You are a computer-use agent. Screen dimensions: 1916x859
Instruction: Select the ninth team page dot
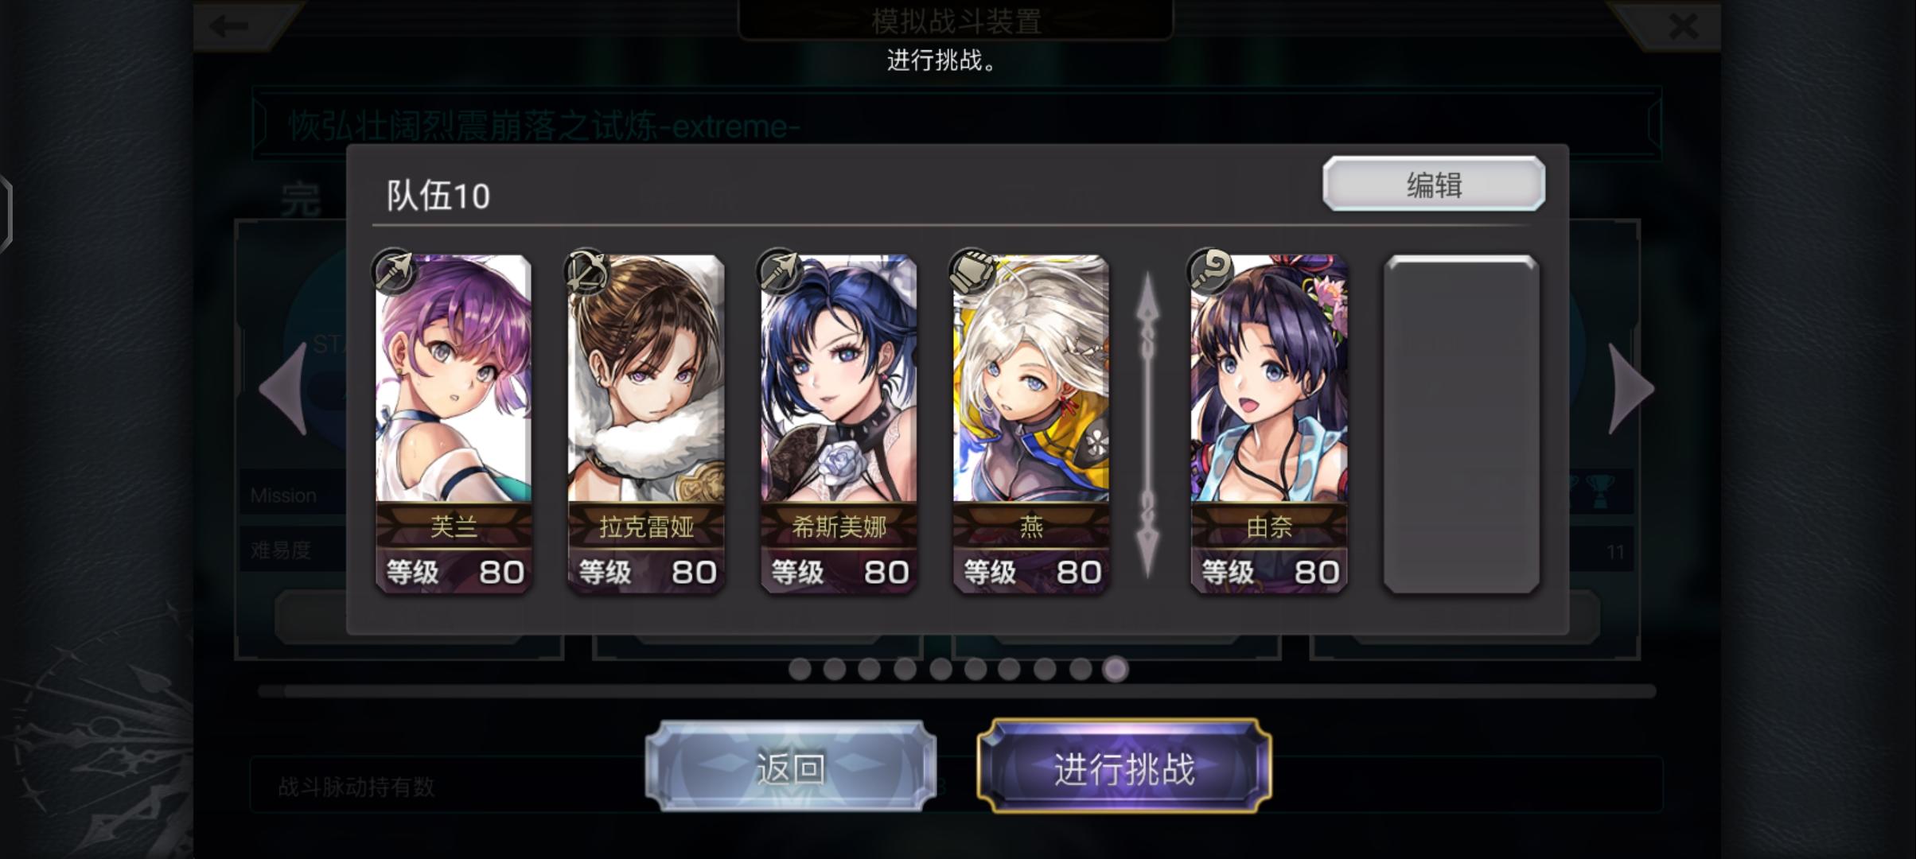point(1080,669)
